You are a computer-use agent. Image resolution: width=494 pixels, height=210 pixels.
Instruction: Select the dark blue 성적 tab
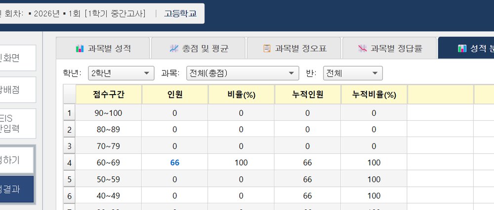coord(466,48)
